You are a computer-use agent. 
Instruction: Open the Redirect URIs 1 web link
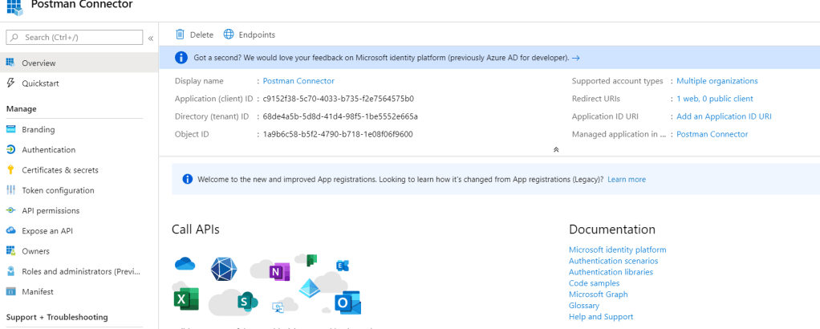(714, 99)
